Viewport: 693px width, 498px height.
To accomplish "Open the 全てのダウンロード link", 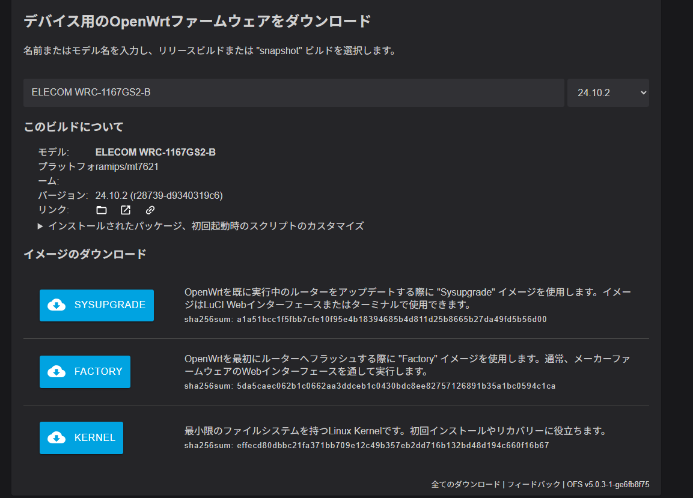I will (x=465, y=484).
